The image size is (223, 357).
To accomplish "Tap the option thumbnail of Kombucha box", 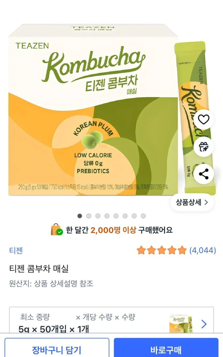I will [x=182, y=324].
